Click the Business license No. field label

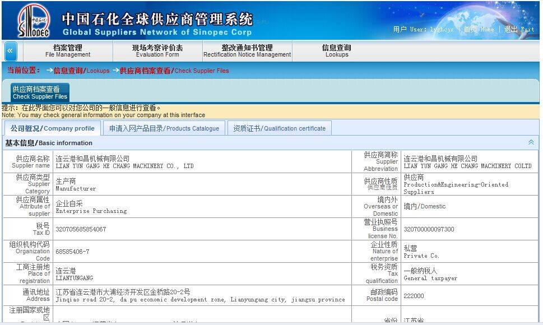coord(380,229)
